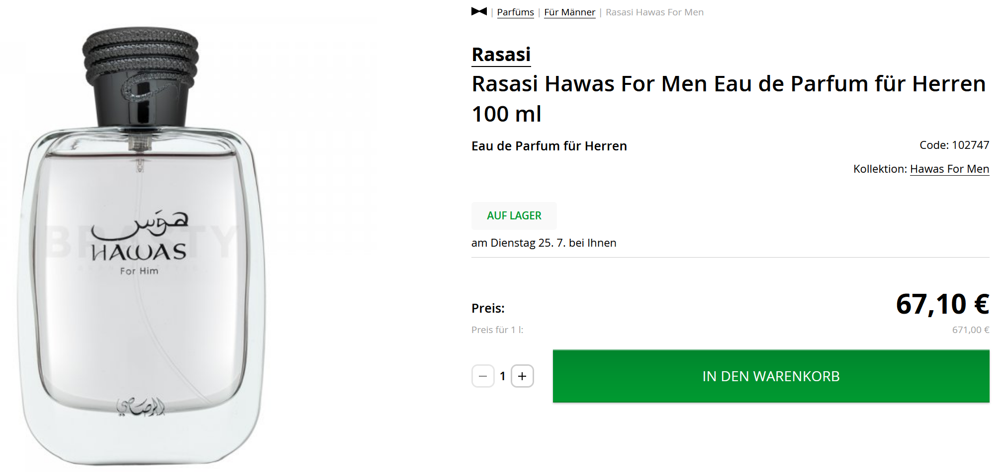Click the bow-tie home breadcrumb icon
This screenshot has height=472, width=1006.
pos(479,11)
